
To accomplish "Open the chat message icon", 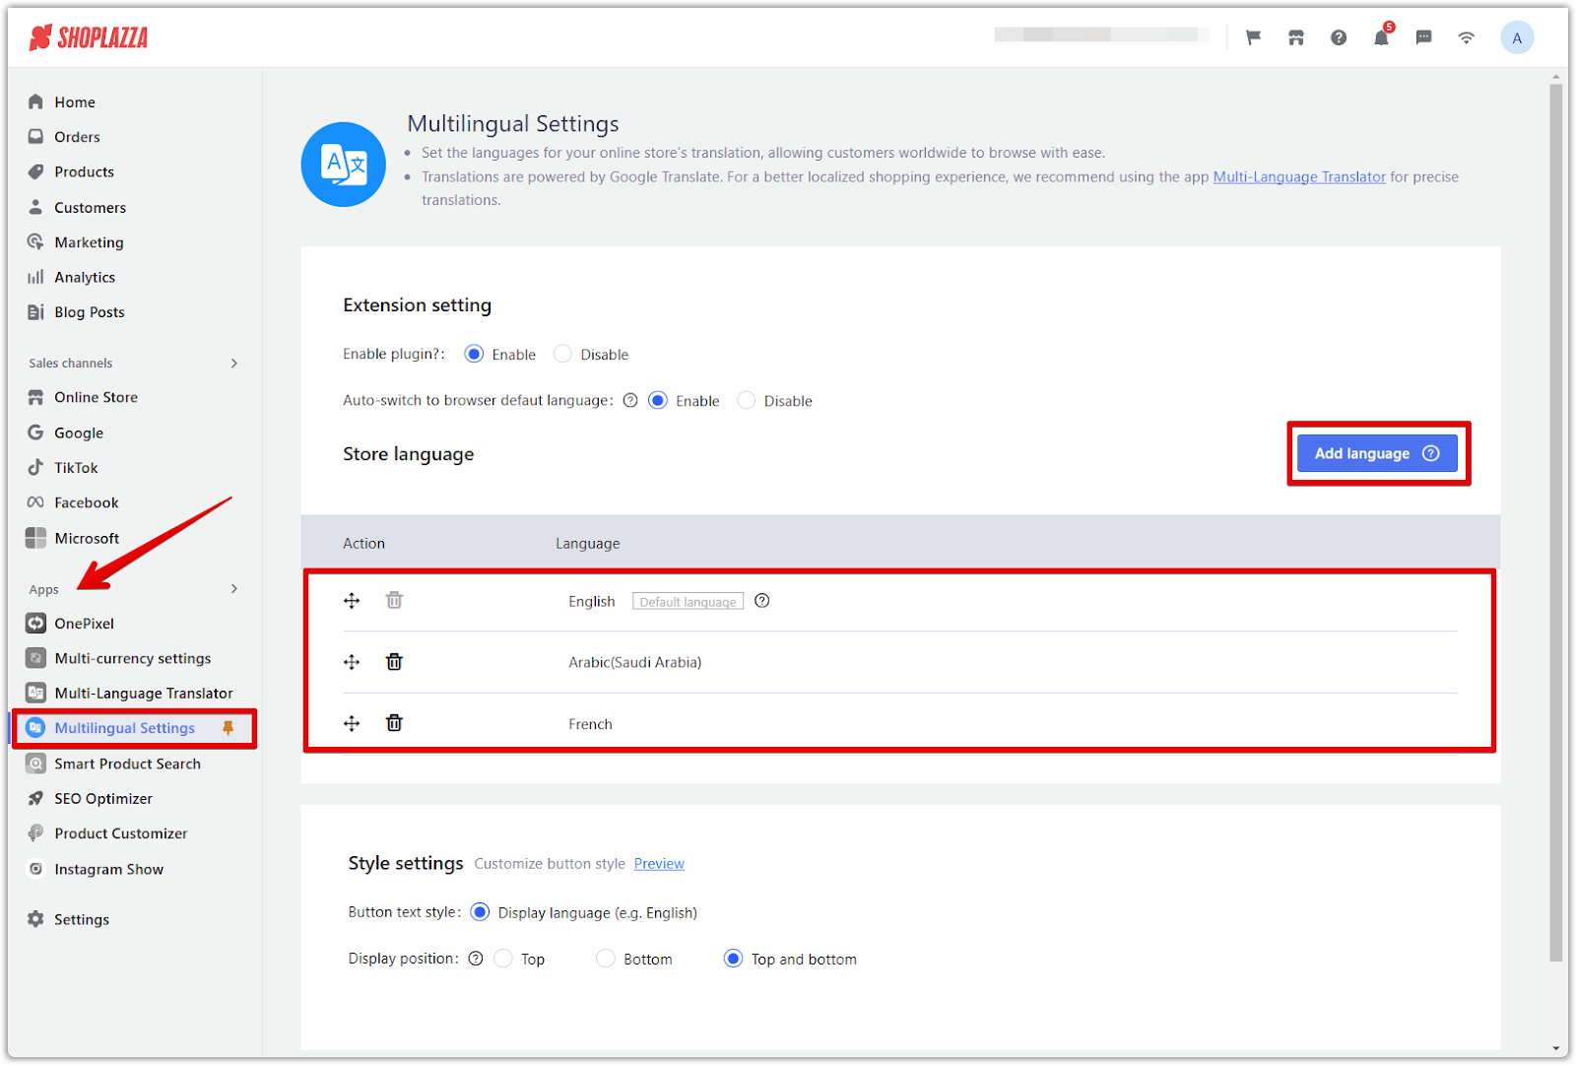I will click(x=1424, y=38).
